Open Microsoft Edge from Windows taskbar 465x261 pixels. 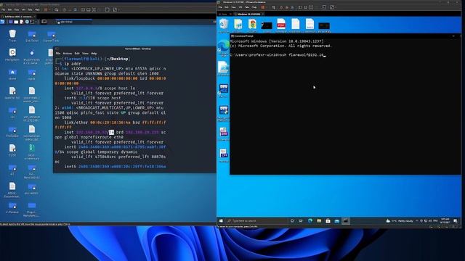click(310, 221)
